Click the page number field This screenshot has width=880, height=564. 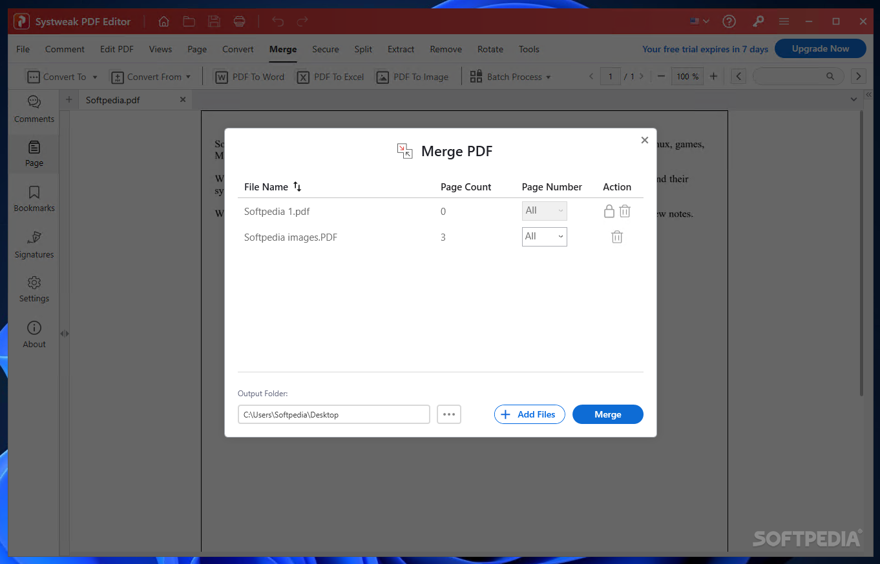pos(611,76)
